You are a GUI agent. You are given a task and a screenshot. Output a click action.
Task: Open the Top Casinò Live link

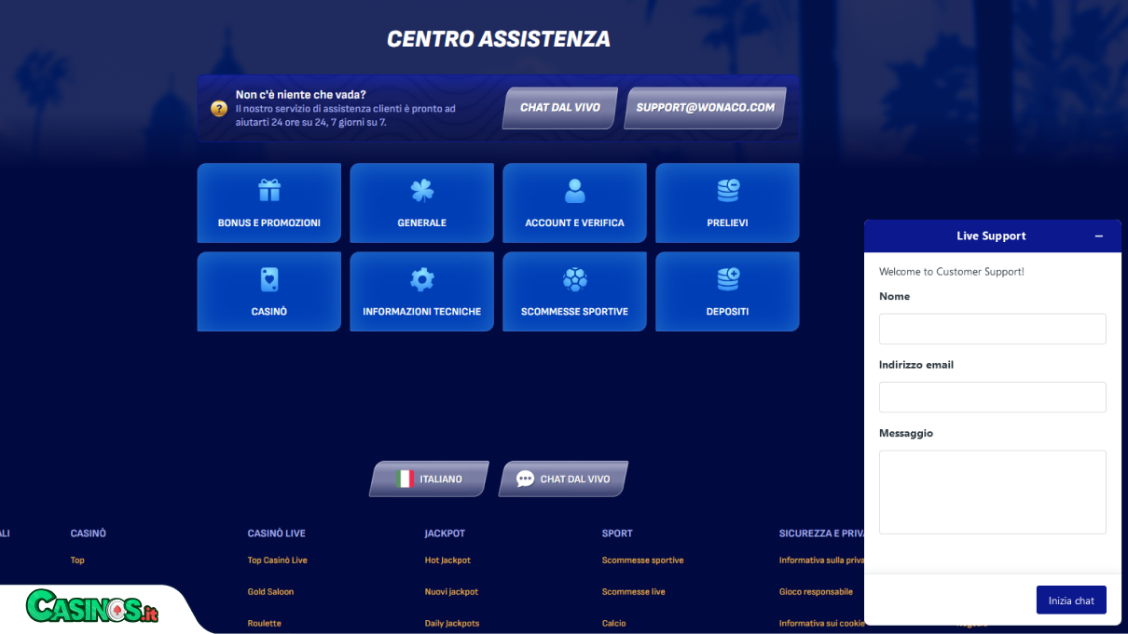point(277,560)
